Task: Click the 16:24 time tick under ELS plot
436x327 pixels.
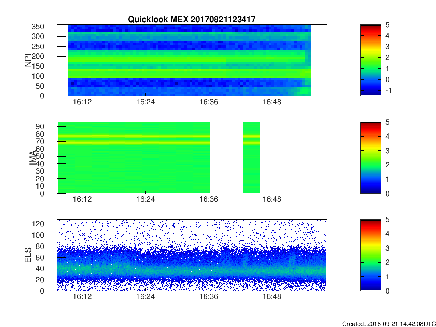Action: [145, 297]
